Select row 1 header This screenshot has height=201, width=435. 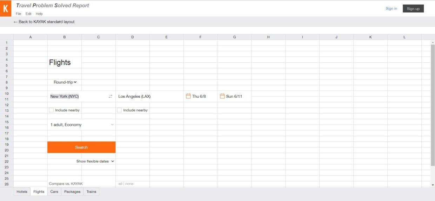tap(7, 43)
